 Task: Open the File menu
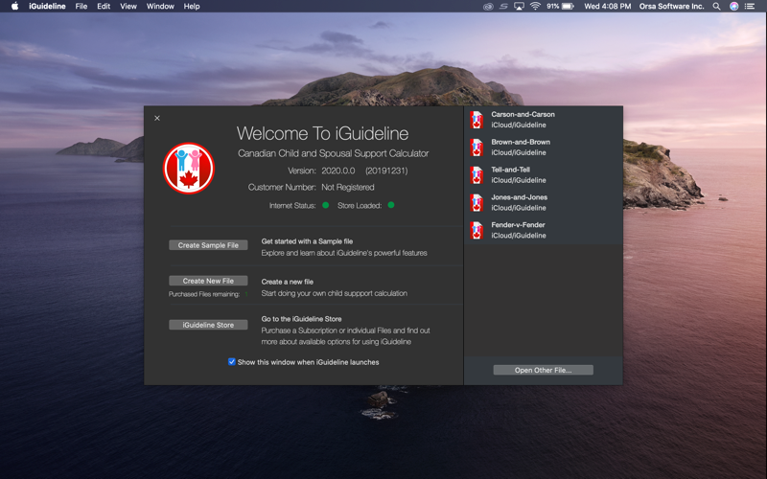pos(81,7)
